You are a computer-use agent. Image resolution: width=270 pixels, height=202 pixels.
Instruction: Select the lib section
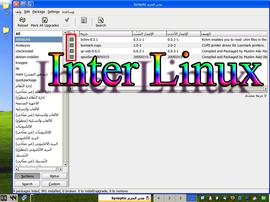click(x=39, y=68)
